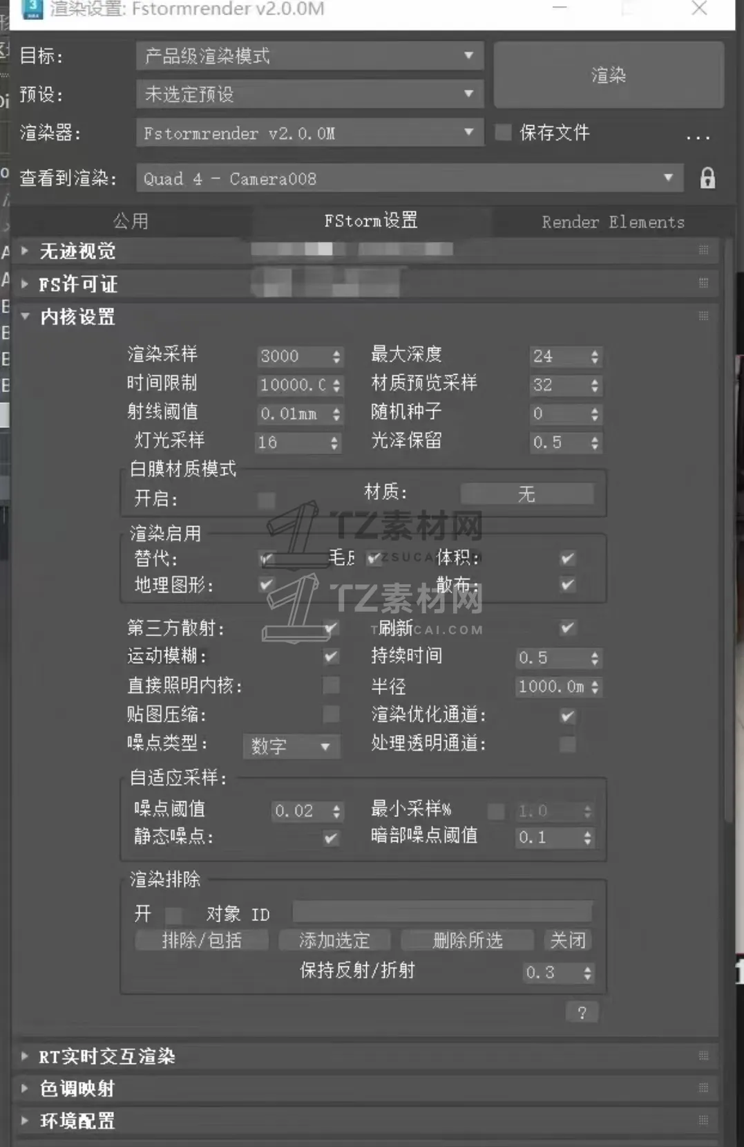Viewport: 744px width, 1147px height.
Task: Click grip handle of FS许可证 rollout
Action: pos(703,283)
